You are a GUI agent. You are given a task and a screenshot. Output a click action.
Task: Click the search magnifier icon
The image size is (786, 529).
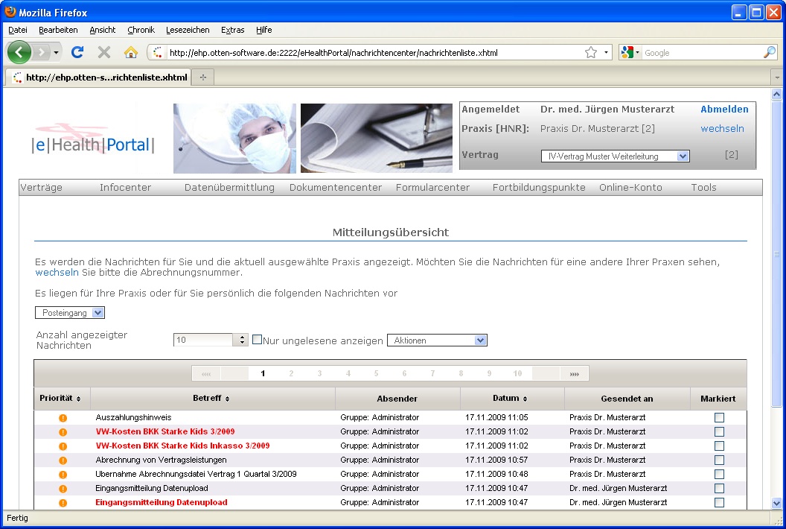point(769,53)
